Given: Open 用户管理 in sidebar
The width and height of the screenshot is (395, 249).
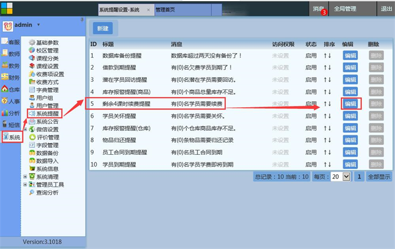Looking at the screenshot, I should [x=44, y=105].
